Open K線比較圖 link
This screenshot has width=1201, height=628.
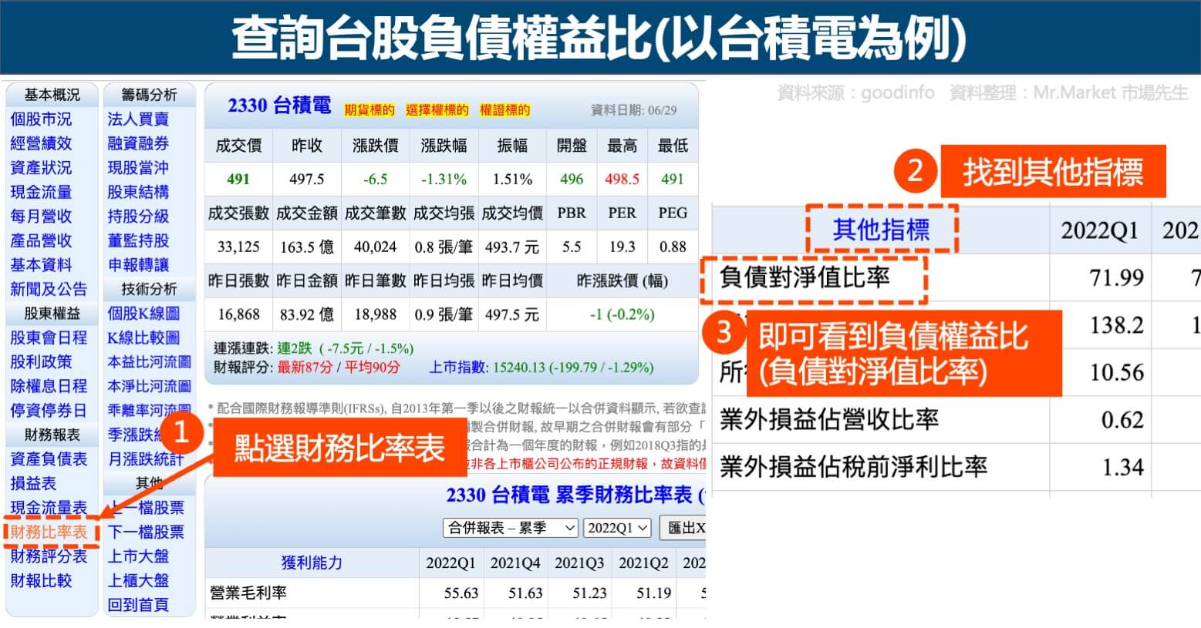[143, 338]
